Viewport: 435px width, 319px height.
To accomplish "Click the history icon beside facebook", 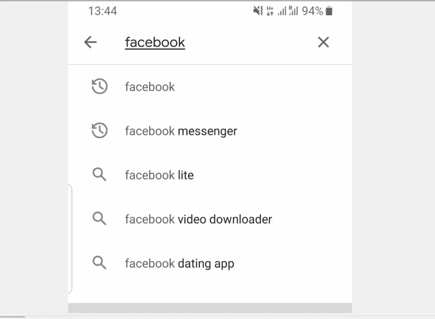I will coord(99,87).
